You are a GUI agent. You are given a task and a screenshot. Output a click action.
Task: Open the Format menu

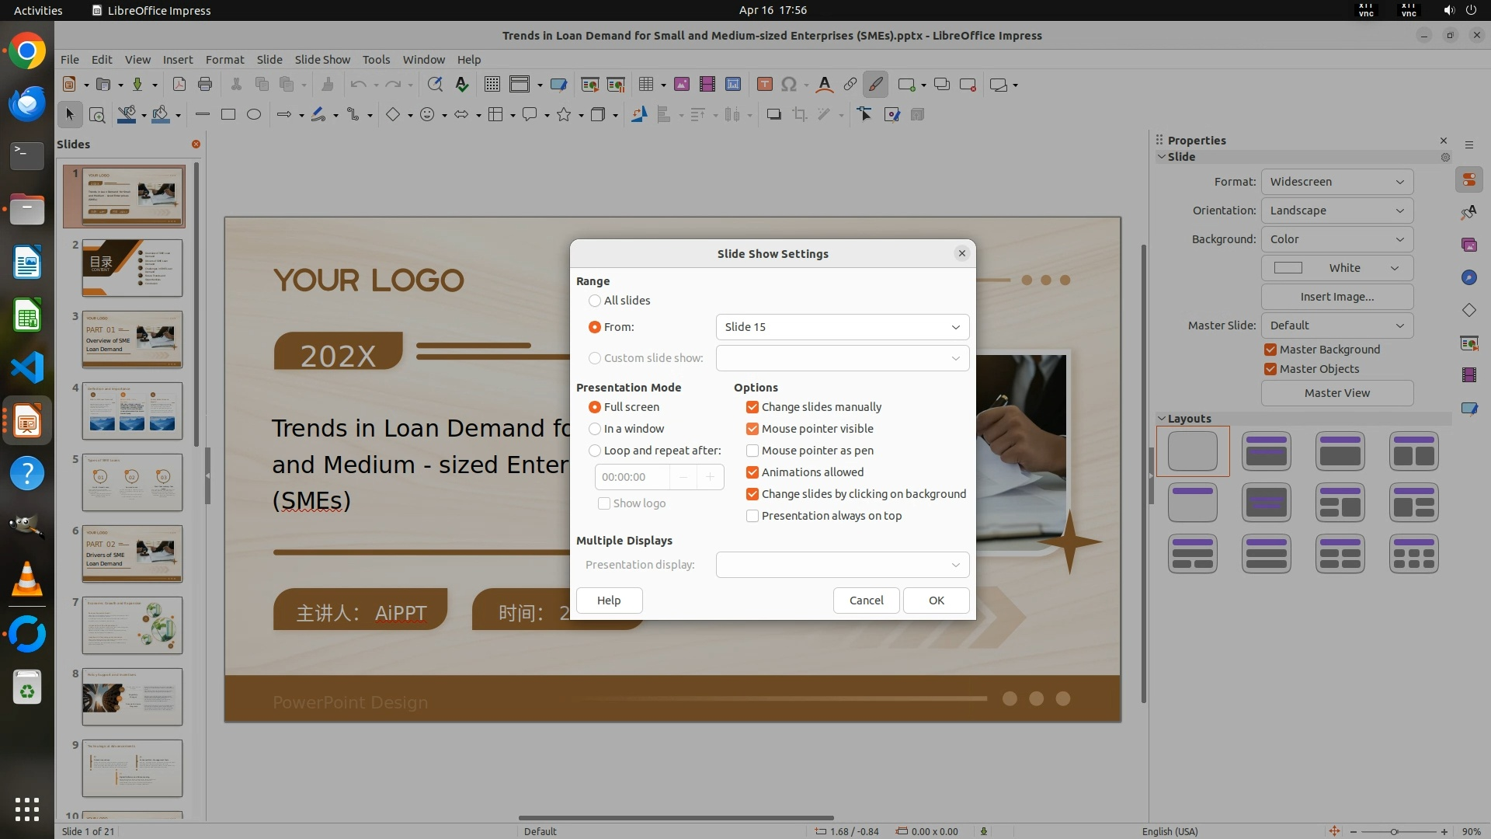(224, 60)
